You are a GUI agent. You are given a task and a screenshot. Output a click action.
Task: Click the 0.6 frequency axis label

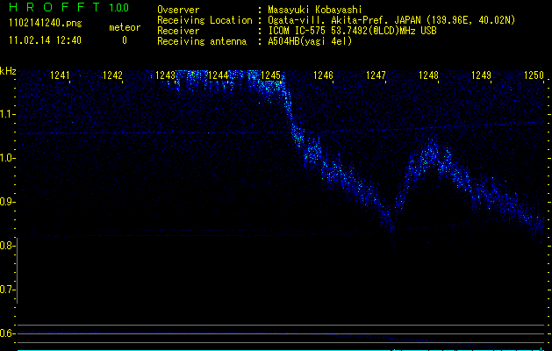(x=8, y=333)
